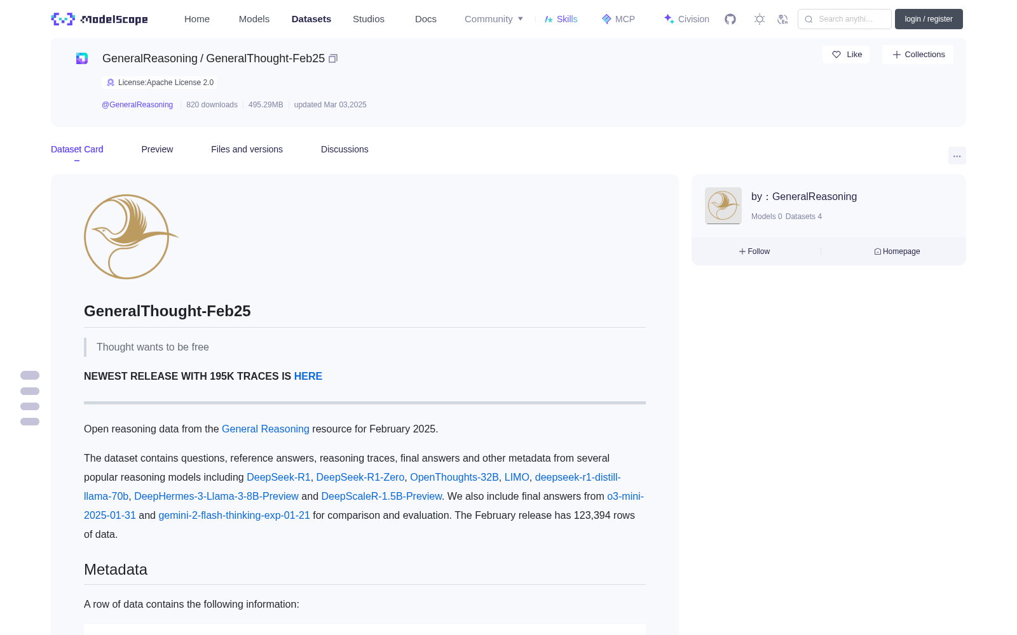
Task: Open the DeepSeek-R1 model link
Action: point(278,477)
